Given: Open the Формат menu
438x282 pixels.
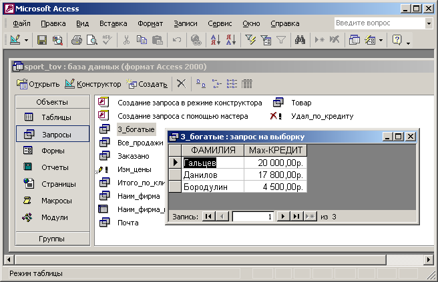Looking at the screenshot, I should coord(150,24).
